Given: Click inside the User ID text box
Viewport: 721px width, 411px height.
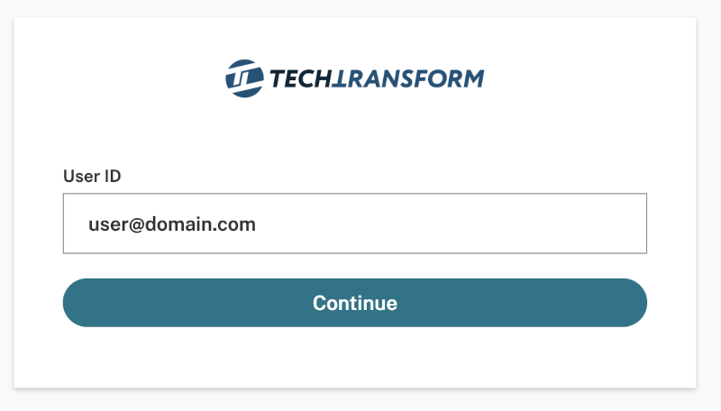Looking at the screenshot, I should (x=354, y=224).
